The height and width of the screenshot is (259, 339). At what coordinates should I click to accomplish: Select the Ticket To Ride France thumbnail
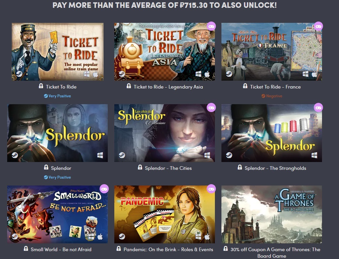click(271, 52)
